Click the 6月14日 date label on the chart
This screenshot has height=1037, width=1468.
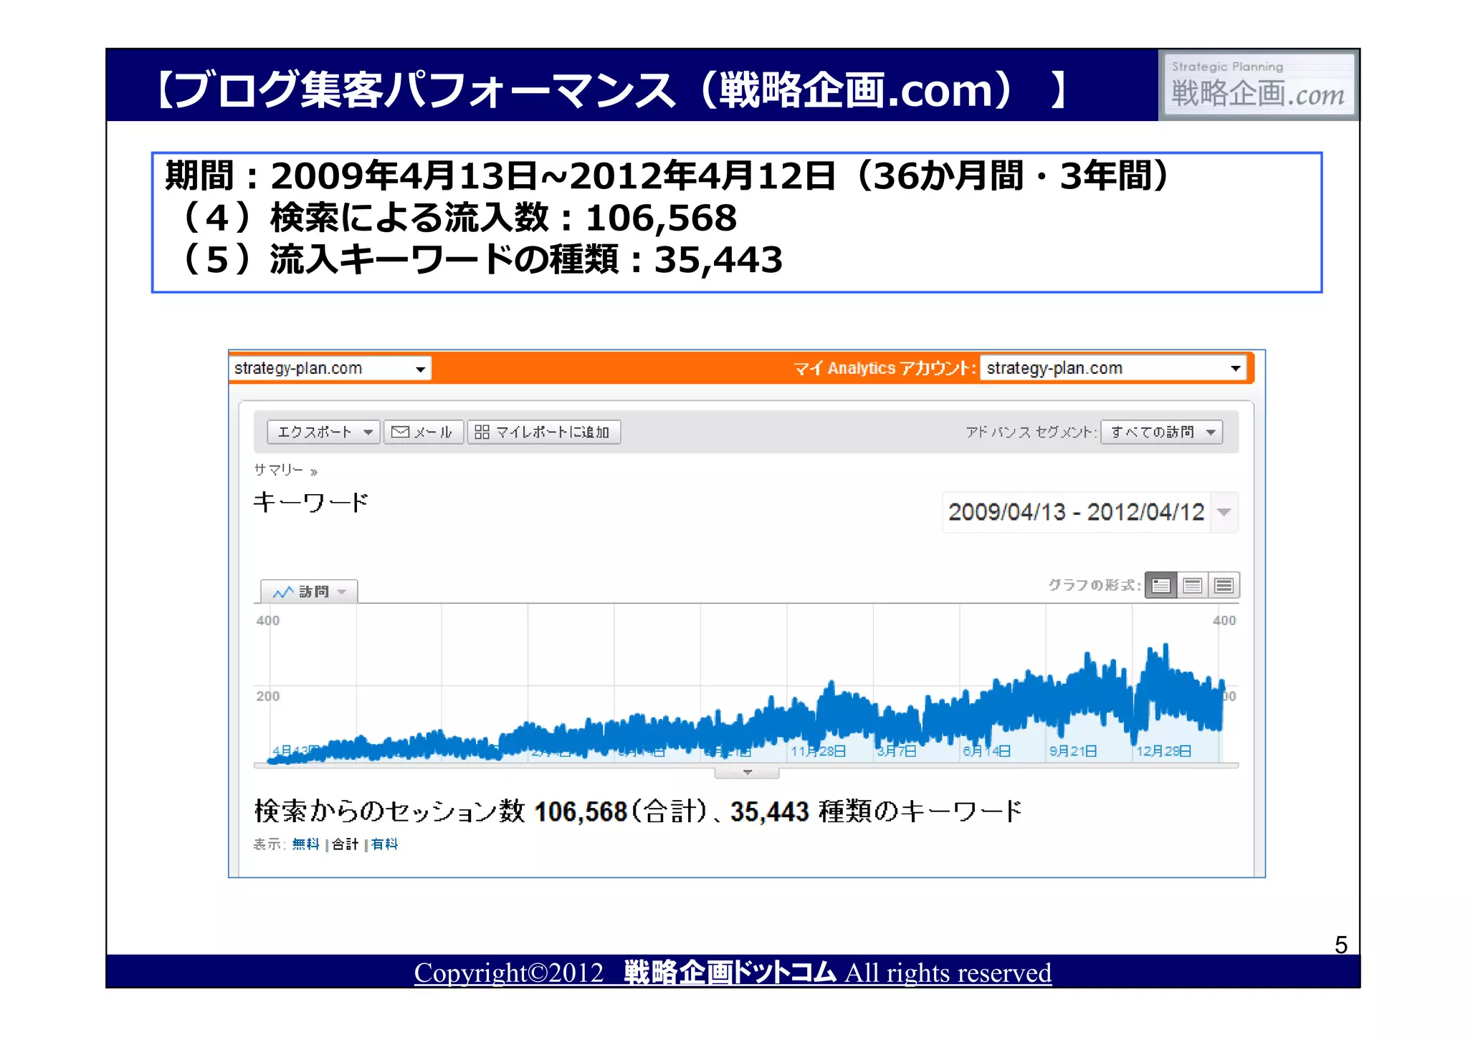986,751
